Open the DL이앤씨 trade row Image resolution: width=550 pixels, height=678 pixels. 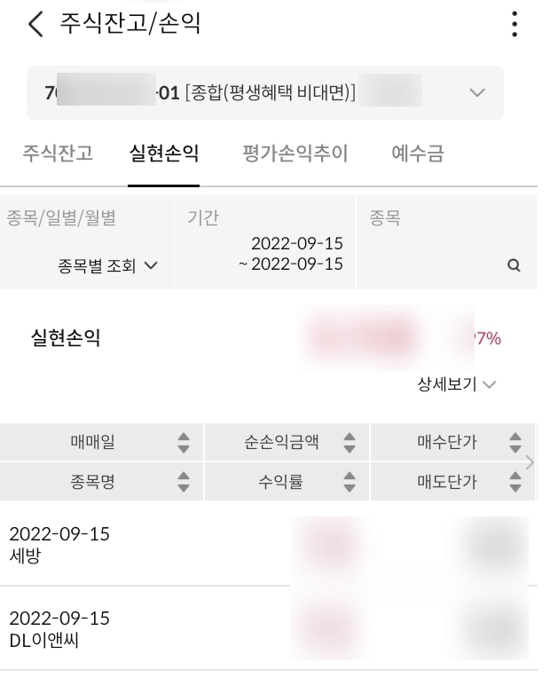pos(142,628)
